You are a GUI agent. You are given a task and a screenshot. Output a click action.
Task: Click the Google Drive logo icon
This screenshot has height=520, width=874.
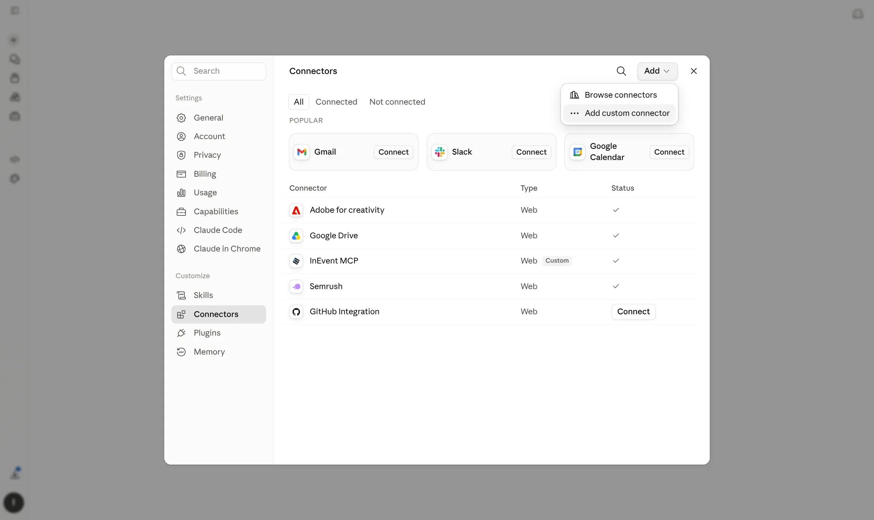tap(296, 236)
